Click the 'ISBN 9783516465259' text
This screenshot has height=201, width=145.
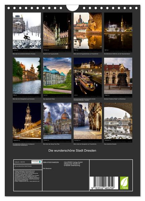[51, 162]
